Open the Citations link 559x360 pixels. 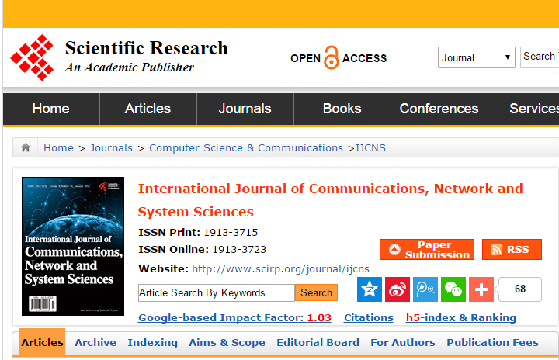369,317
